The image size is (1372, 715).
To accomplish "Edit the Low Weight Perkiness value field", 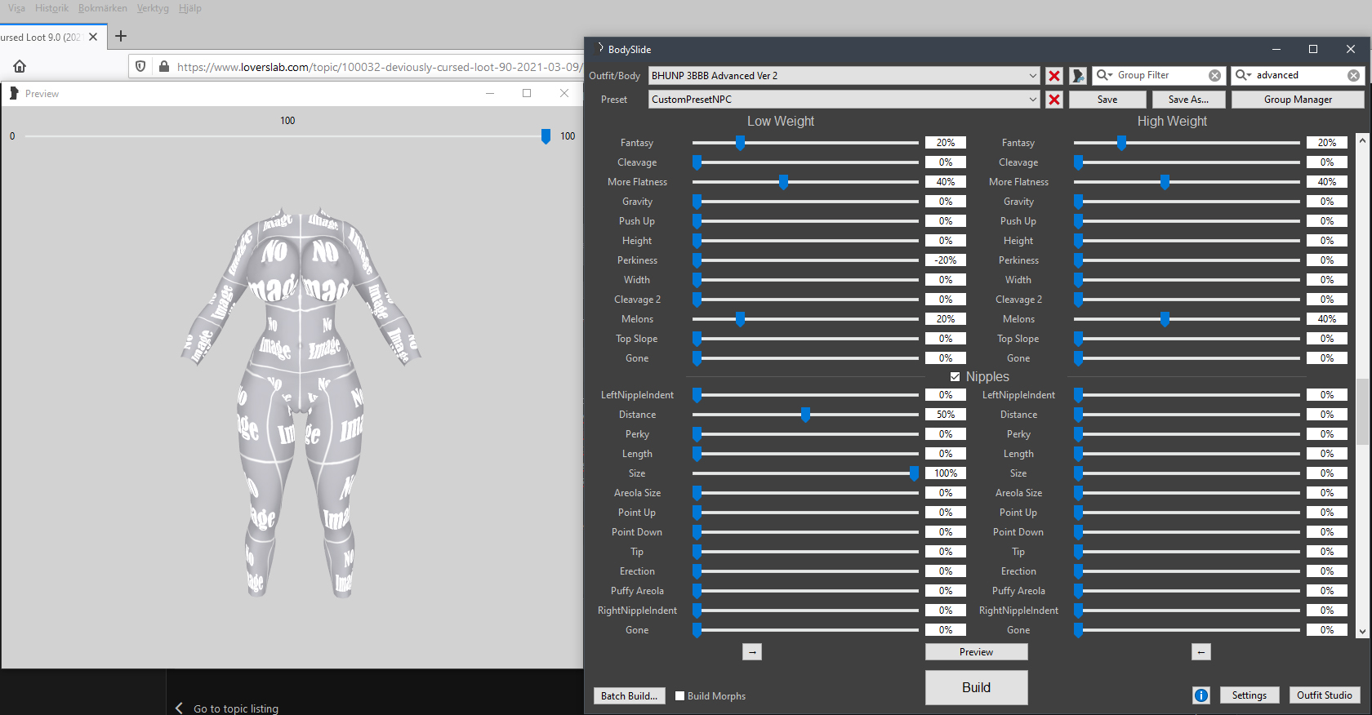I will coord(946,260).
